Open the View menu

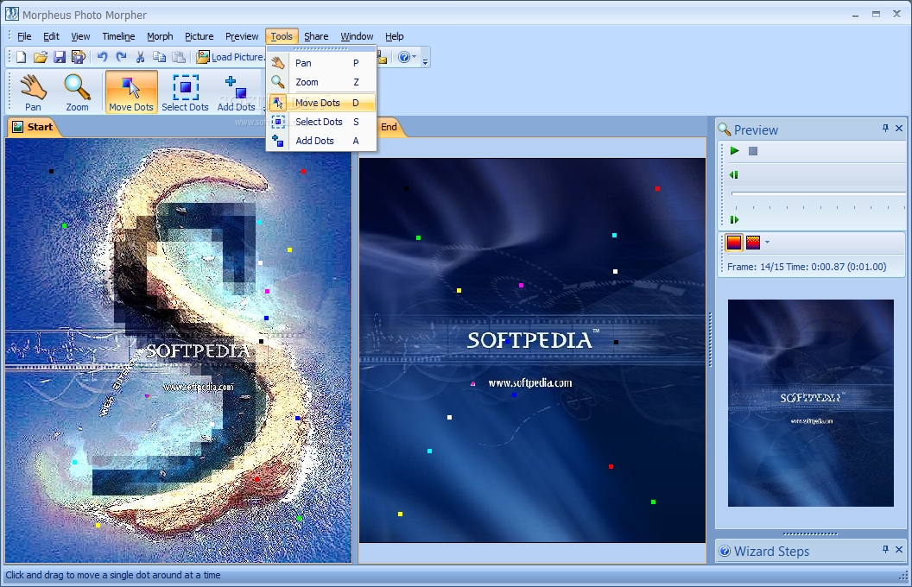pyautogui.click(x=81, y=36)
